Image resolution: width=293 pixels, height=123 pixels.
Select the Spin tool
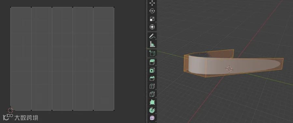click(x=152, y=110)
